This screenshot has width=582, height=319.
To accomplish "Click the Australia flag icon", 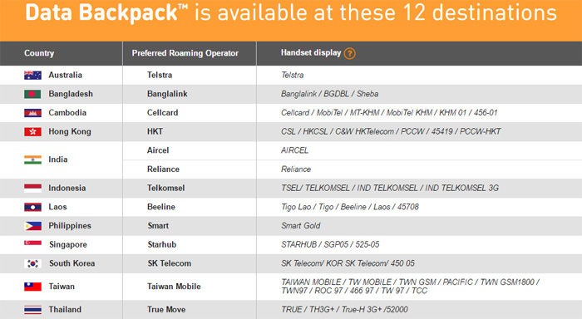I will [x=32, y=76].
